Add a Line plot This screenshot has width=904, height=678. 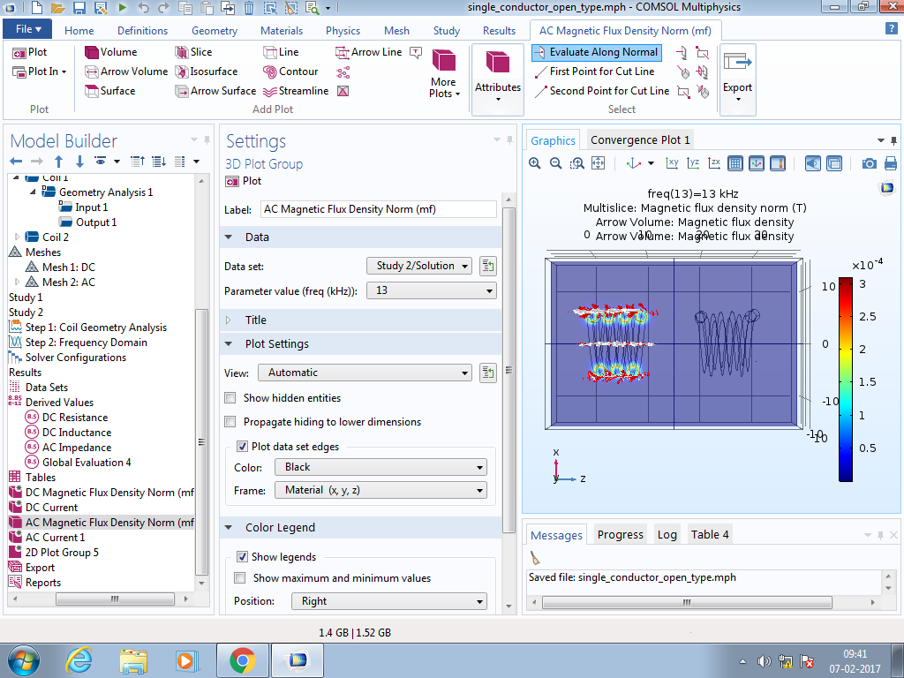(x=281, y=52)
